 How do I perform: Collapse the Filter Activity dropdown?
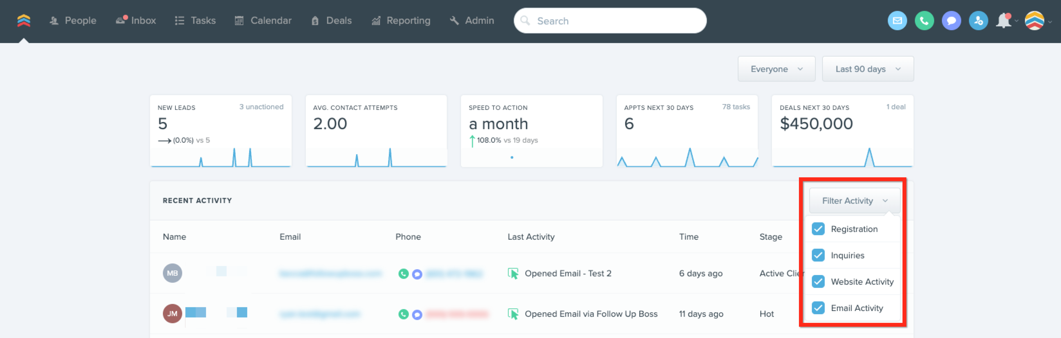(x=855, y=201)
